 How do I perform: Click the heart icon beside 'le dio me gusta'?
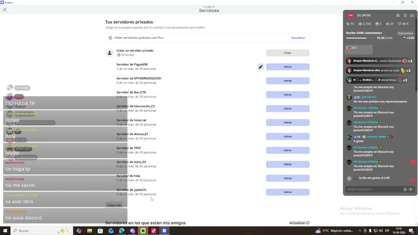point(349,179)
